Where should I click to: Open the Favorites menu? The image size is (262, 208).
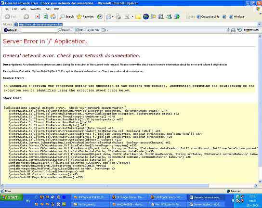[x=35, y=9]
